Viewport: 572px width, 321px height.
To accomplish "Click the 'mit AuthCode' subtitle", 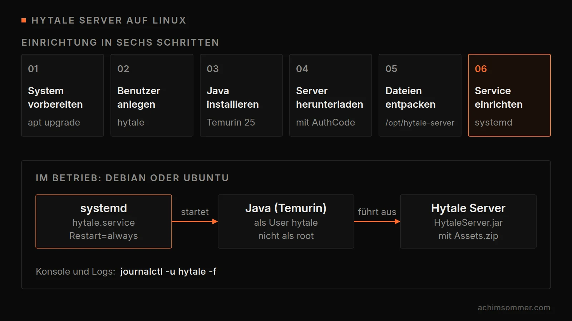I will click(x=325, y=122).
